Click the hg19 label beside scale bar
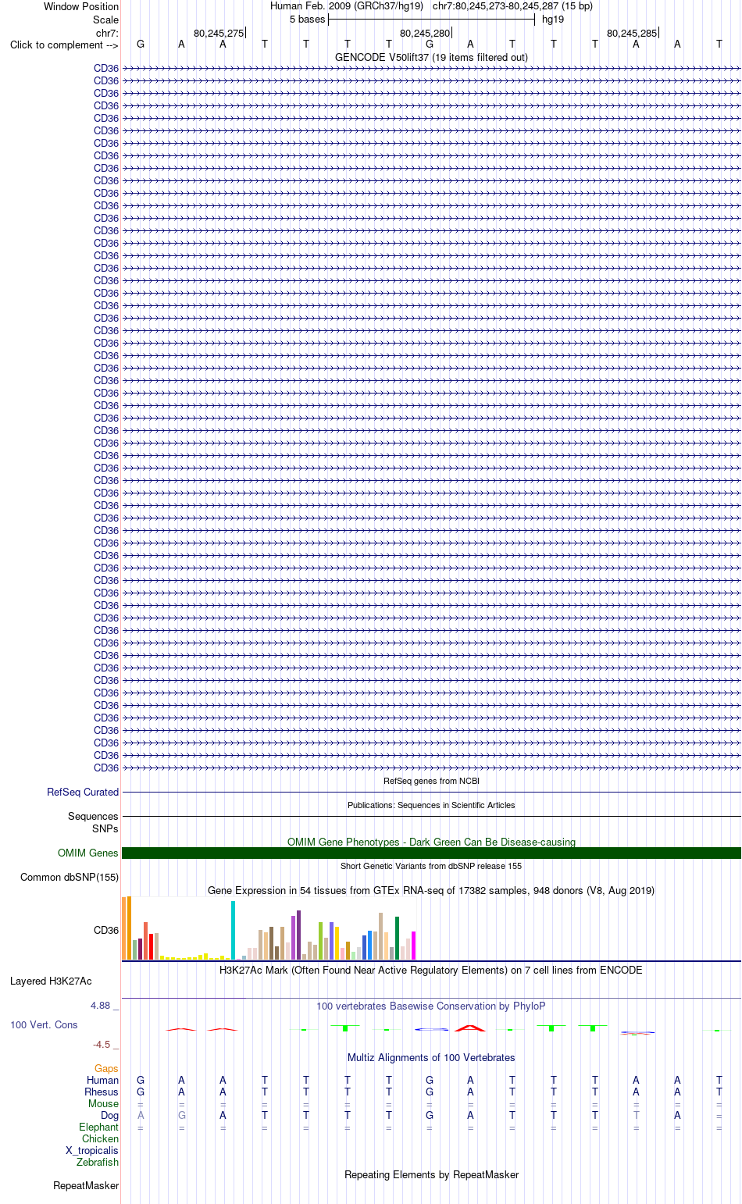The image size is (742, 1204). click(553, 20)
